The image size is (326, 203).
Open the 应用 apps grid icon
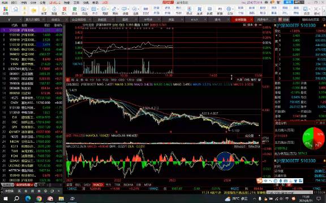(x=6, y=10)
